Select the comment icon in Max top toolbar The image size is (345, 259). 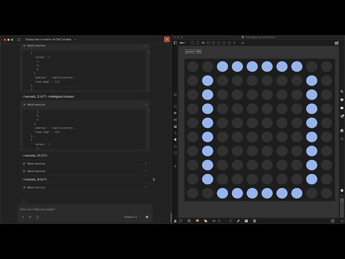click(203, 43)
